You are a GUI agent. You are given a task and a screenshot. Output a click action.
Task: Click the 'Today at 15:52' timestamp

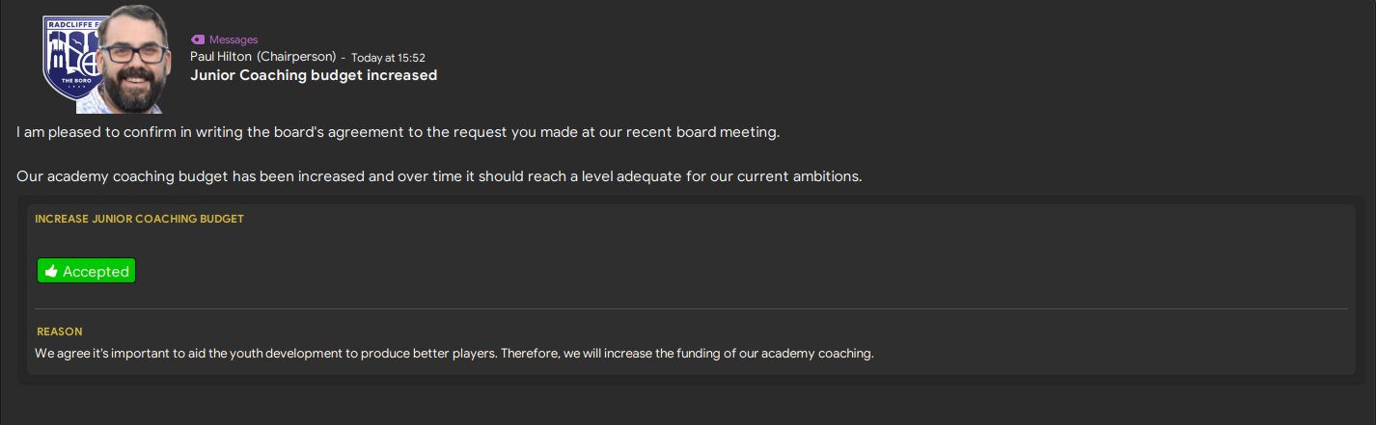coord(388,58)
